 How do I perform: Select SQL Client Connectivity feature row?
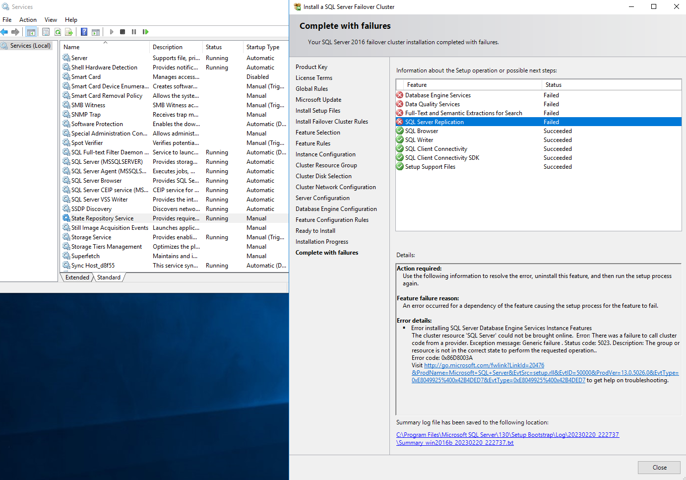539,149
